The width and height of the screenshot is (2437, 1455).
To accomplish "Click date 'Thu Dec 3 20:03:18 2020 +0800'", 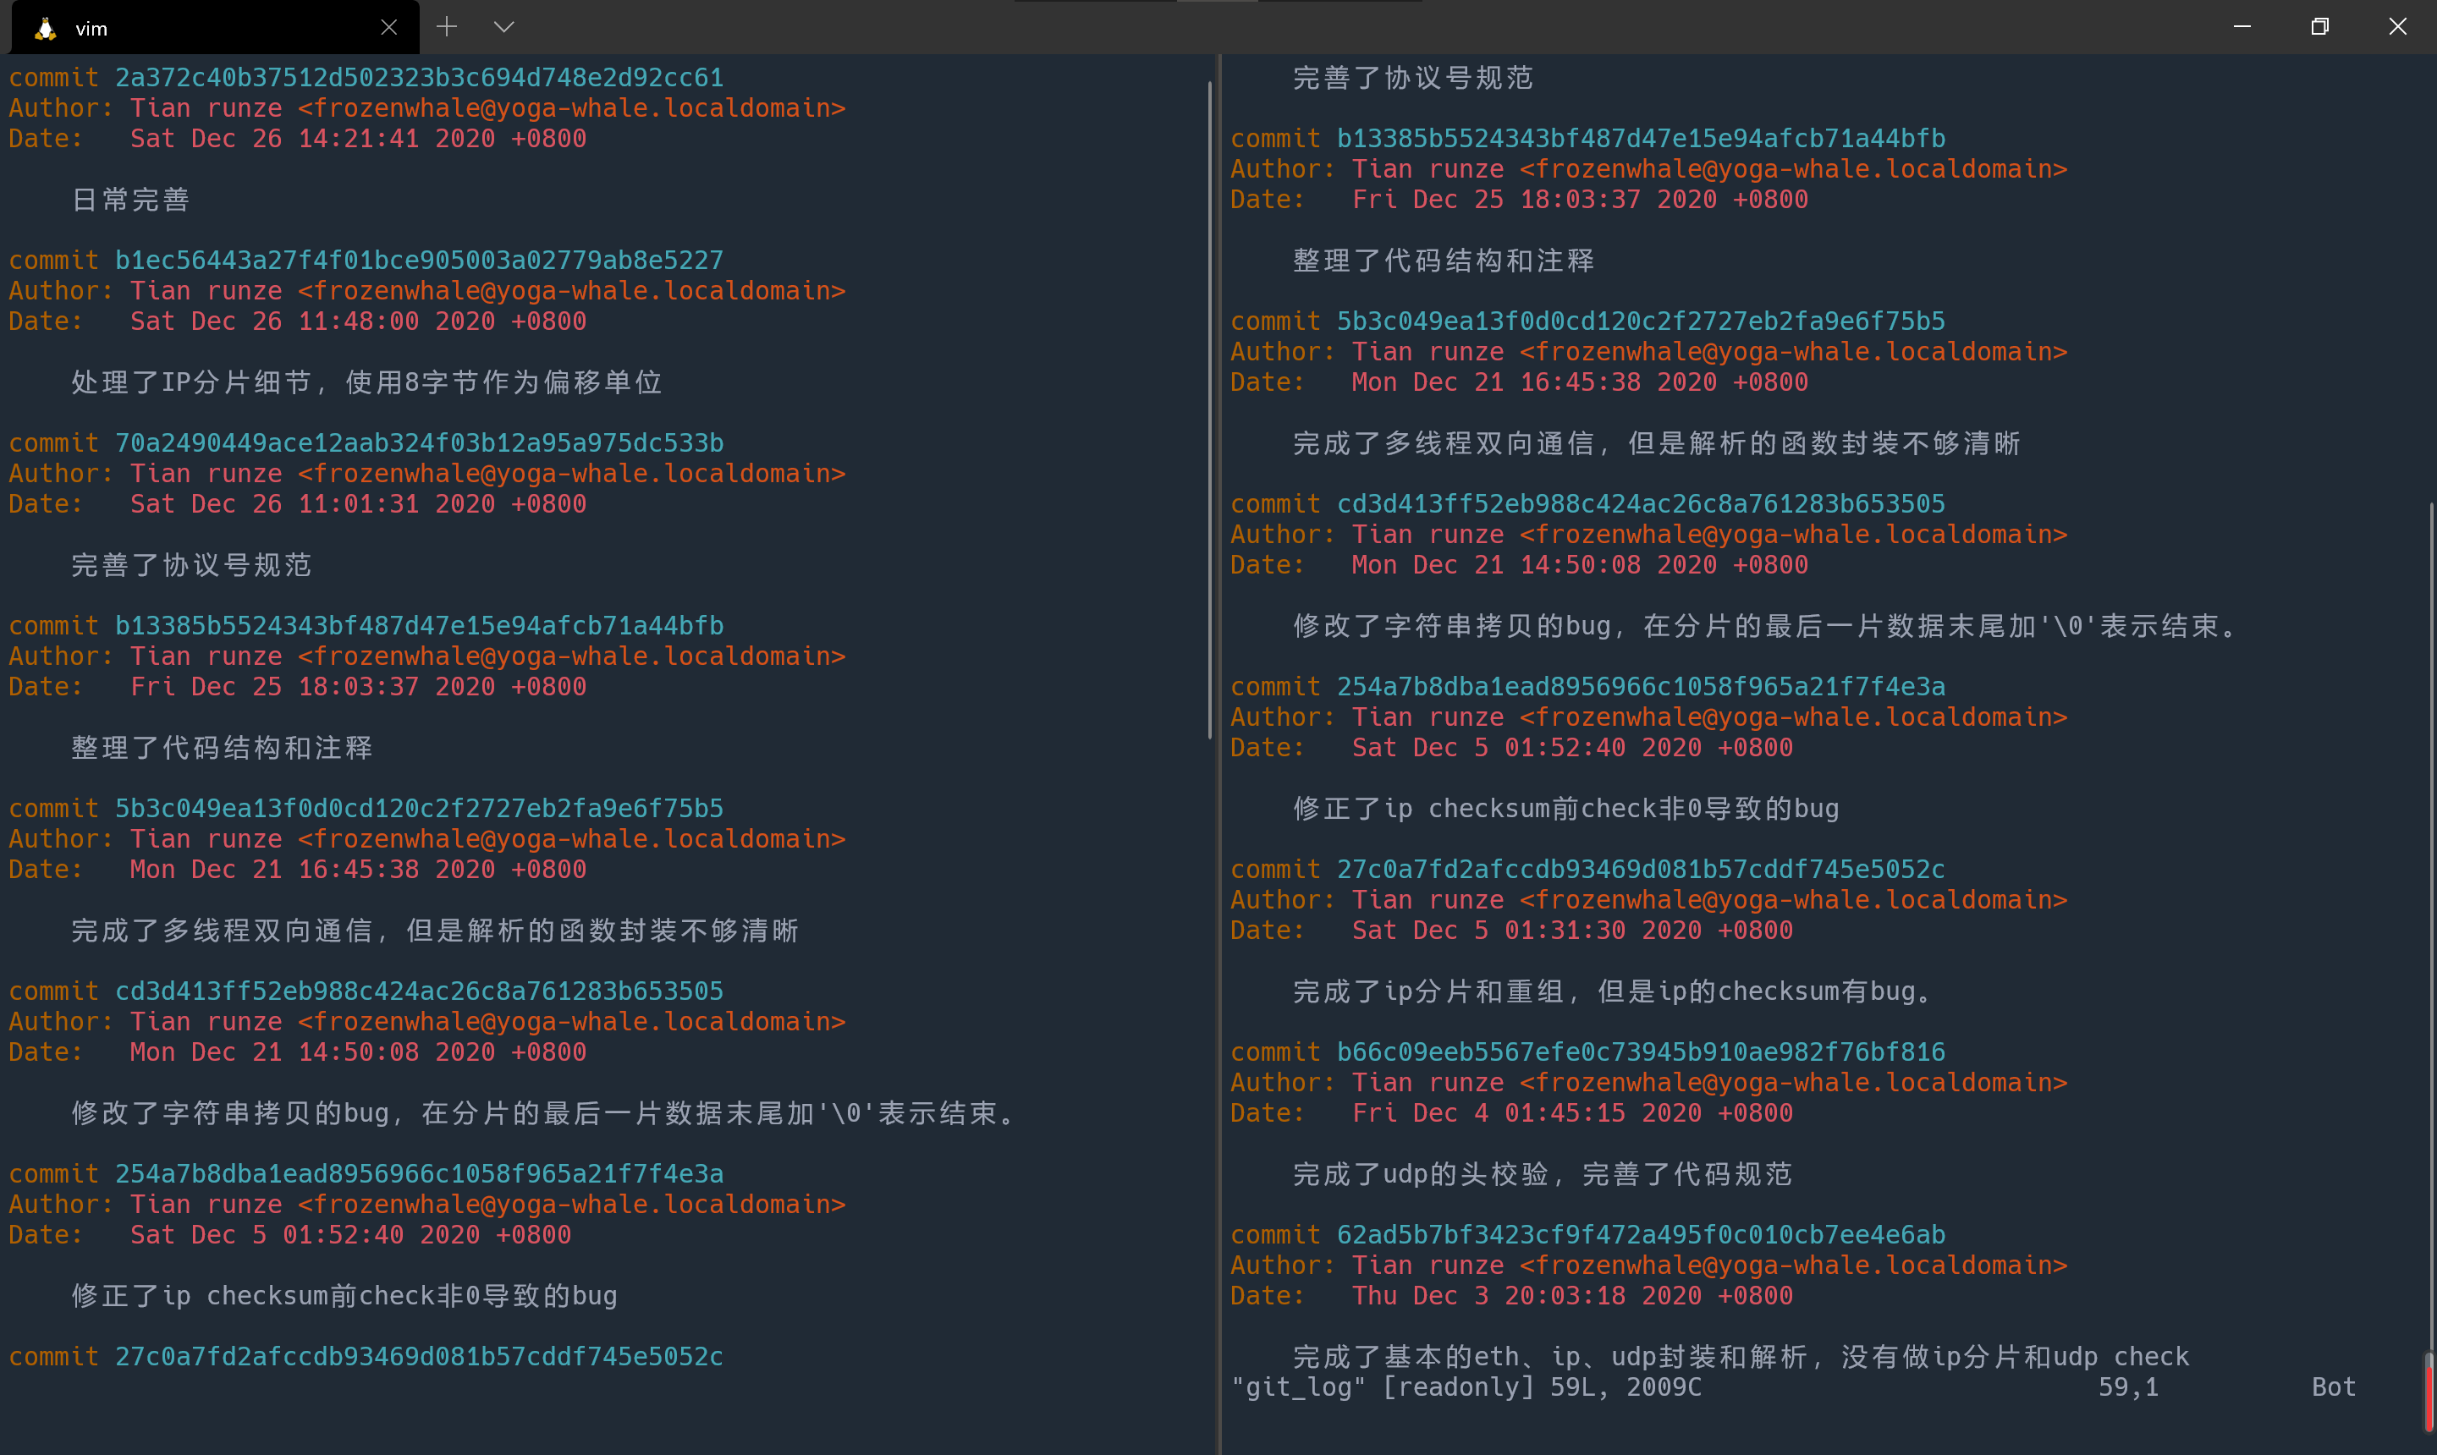I will pos(1572,1296).
